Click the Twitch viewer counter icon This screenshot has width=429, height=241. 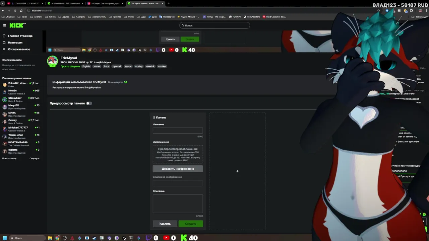click(x=149, y=238)
